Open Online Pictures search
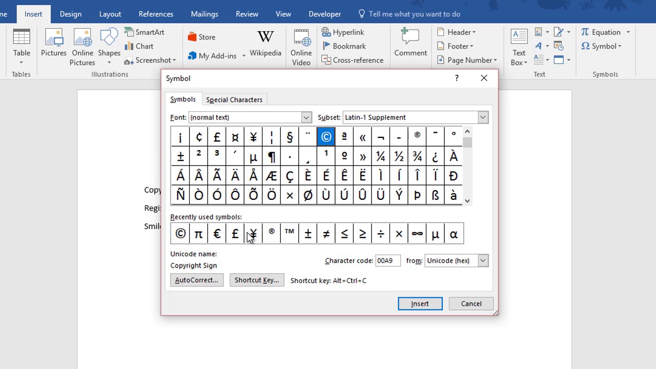This screenshot has width=656, height=369. pos(83,47)
